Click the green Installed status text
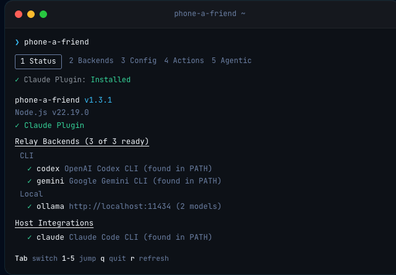396x275 pixels. point(111,80)
